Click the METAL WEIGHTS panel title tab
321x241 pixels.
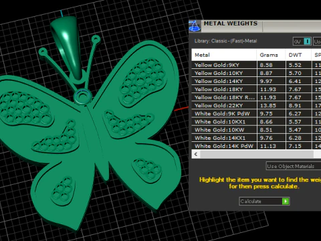tap(231, 23)
